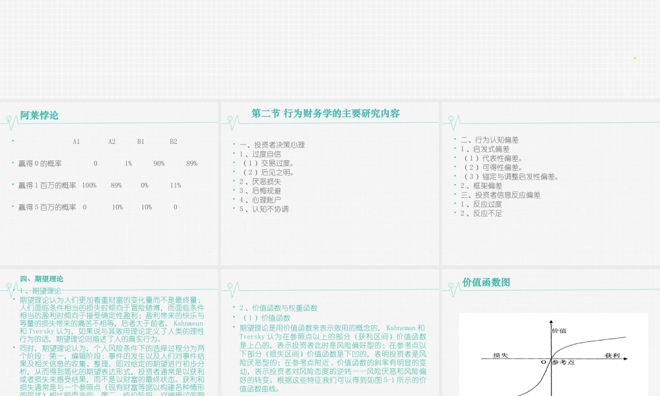660x396 pixels.
Task: Click the pulse icon beside 阿莱悖论 heading
Action: [9, 117]
